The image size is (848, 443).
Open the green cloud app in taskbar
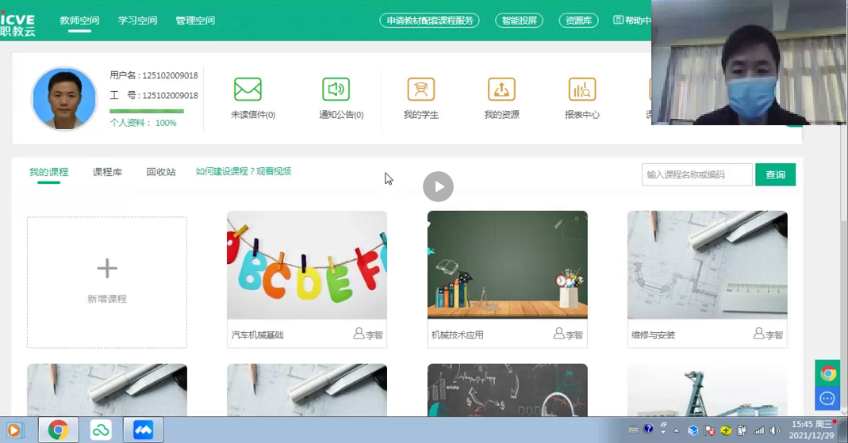point(101,430)
